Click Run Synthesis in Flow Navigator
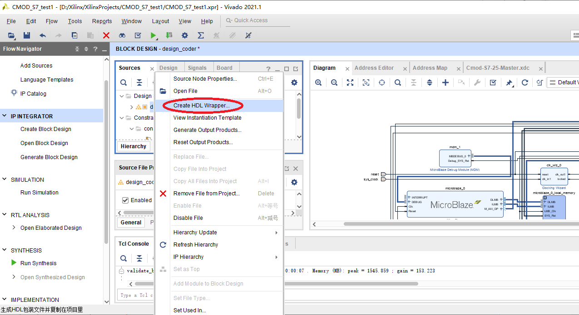 pos(39,263)
